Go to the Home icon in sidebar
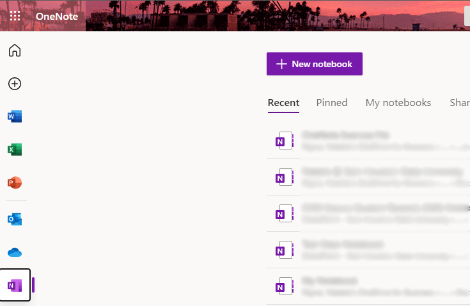470x306 pixels. 15,50
